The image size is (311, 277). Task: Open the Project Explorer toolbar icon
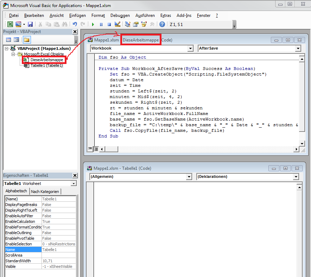click(128, 24)
